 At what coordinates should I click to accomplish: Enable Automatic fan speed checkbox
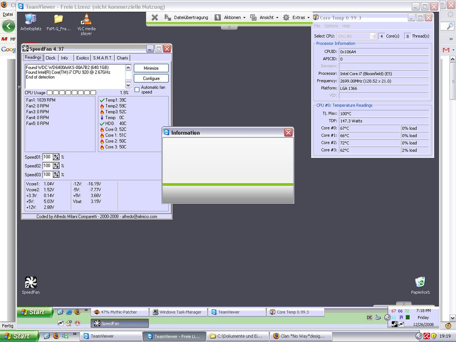click(137, 89)
